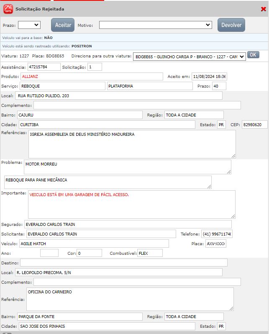Click the Problema text area MOTOR MORREU
Viewport: 269px width, 334px height.
click(x=128, y=167)
